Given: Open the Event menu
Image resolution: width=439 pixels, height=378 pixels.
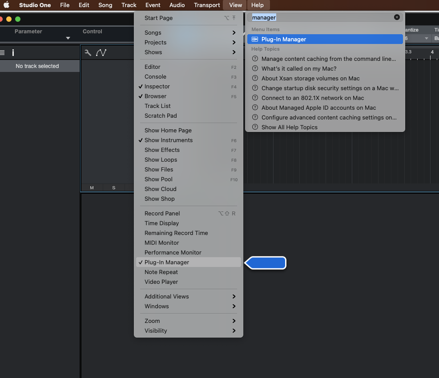Looking at the screenshot, I should pyautogui.click(x=153, y=5).
